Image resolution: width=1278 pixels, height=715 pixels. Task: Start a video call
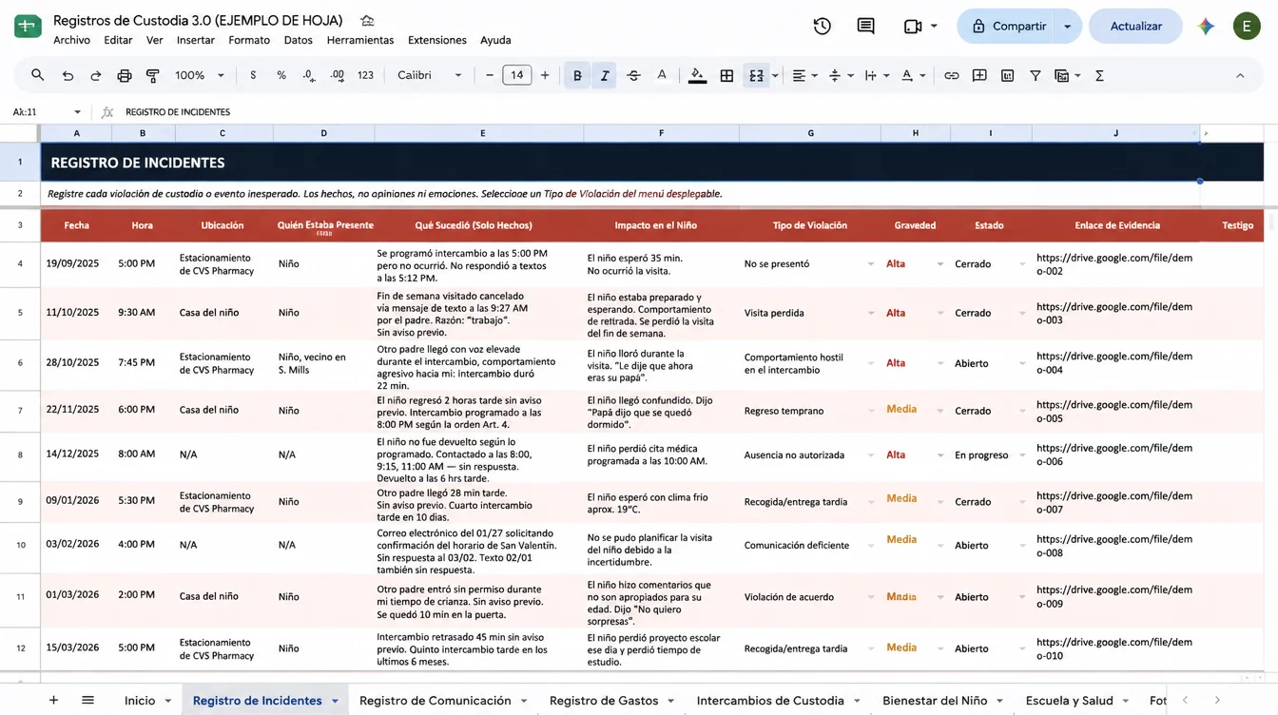(913, 27)
